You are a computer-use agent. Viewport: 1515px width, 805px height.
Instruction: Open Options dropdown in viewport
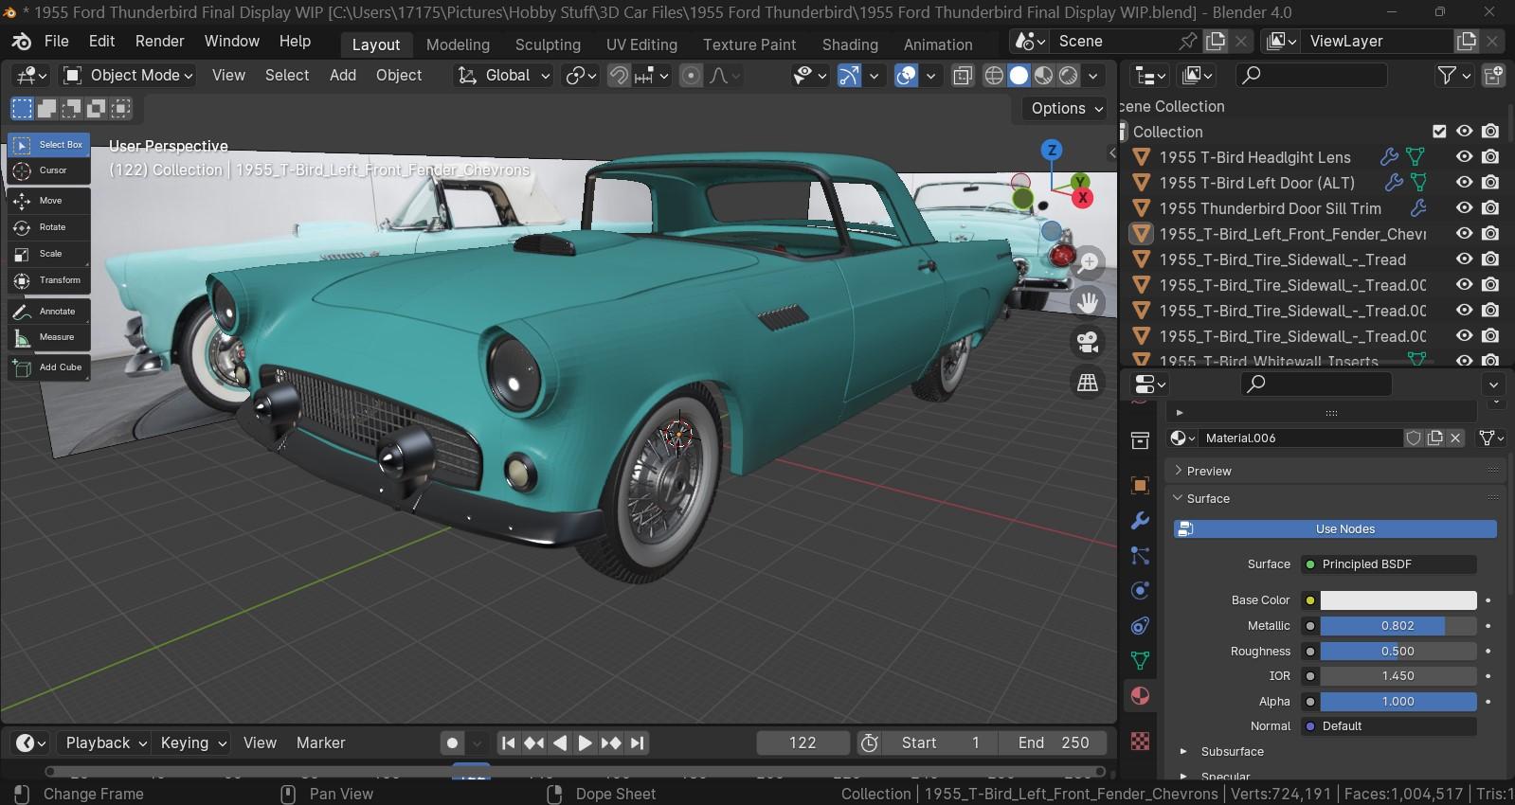1068,108
